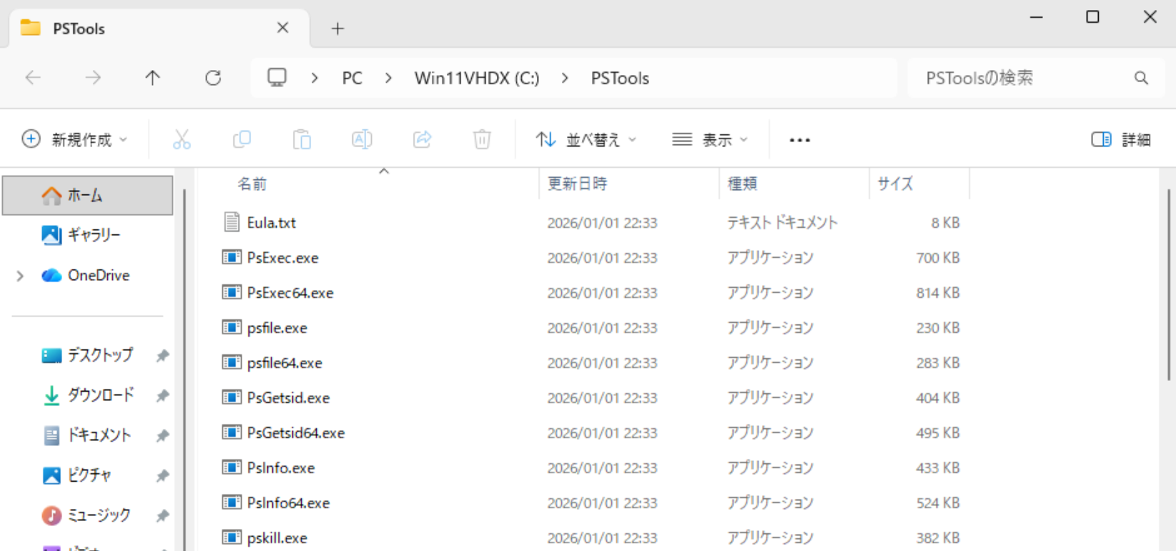Go back with the back arrow
The width and height of the screenshot is (1176, 551).
33,78
